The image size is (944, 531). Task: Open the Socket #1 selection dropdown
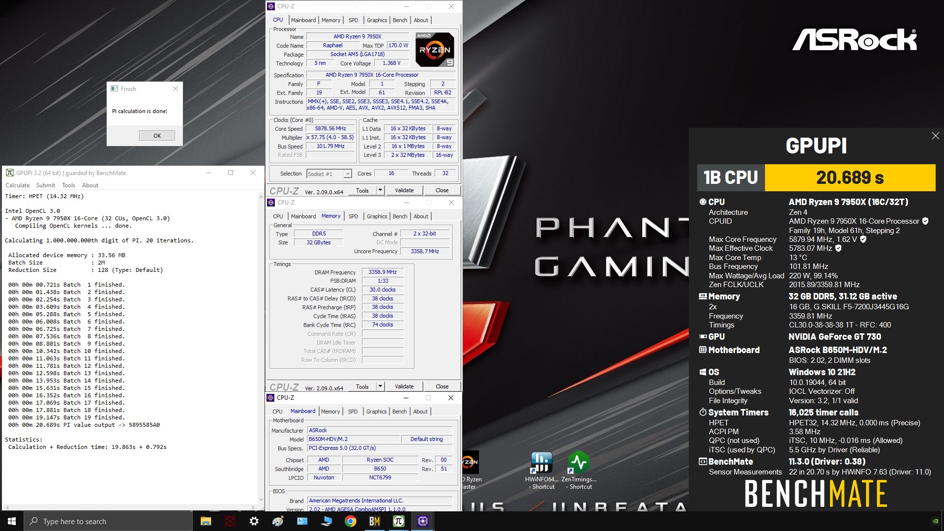pos(348,174)
